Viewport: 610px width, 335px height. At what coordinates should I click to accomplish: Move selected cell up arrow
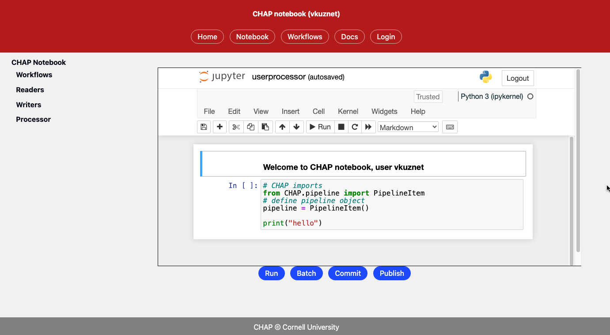tap(282, 127)
